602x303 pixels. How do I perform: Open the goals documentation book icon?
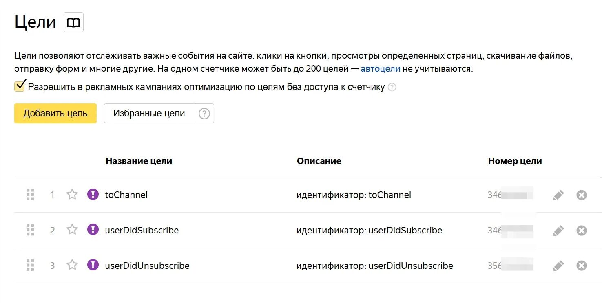[73, 22]
